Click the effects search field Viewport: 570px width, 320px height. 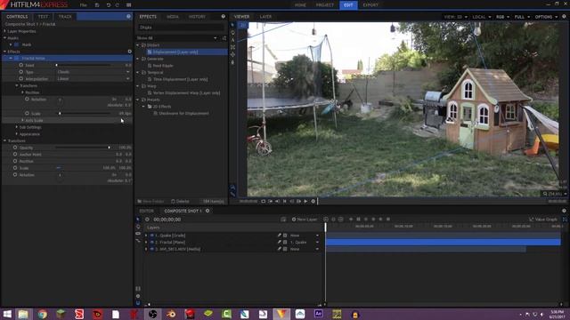point(180,28)
